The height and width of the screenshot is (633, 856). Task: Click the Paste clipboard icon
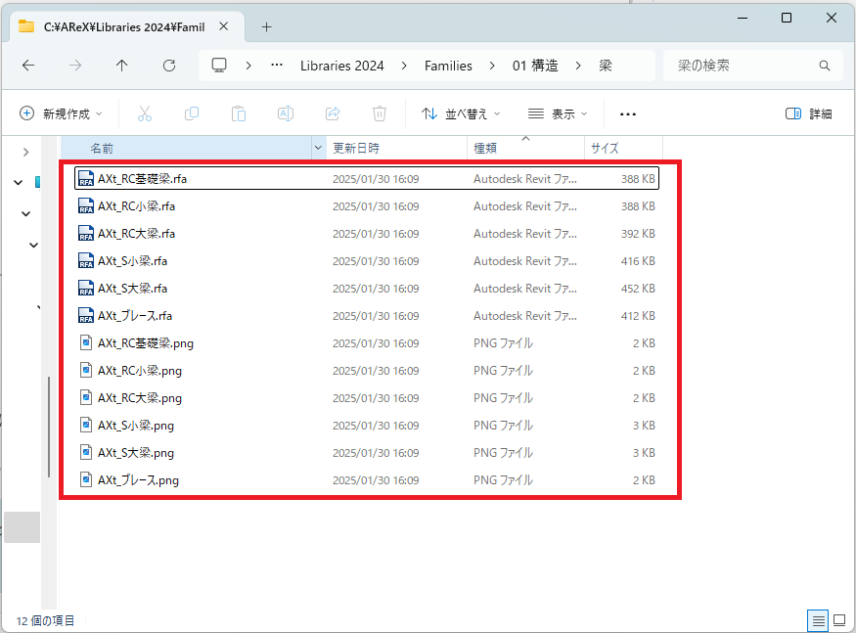pyautogui.click(x=238, y=113)
